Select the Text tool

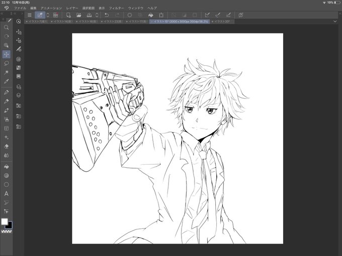pos(7,194)
